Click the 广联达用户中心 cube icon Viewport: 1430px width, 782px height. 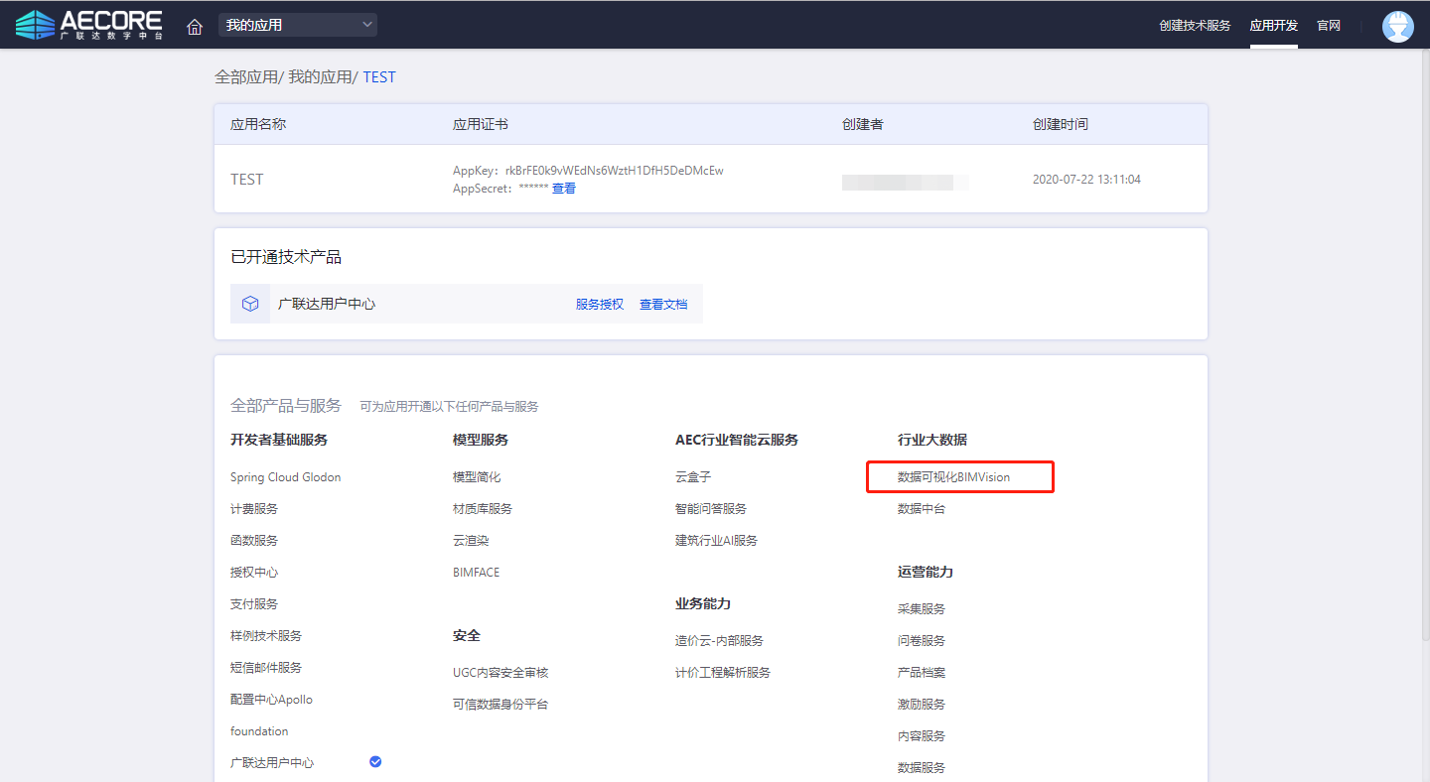tap(250, 304)
